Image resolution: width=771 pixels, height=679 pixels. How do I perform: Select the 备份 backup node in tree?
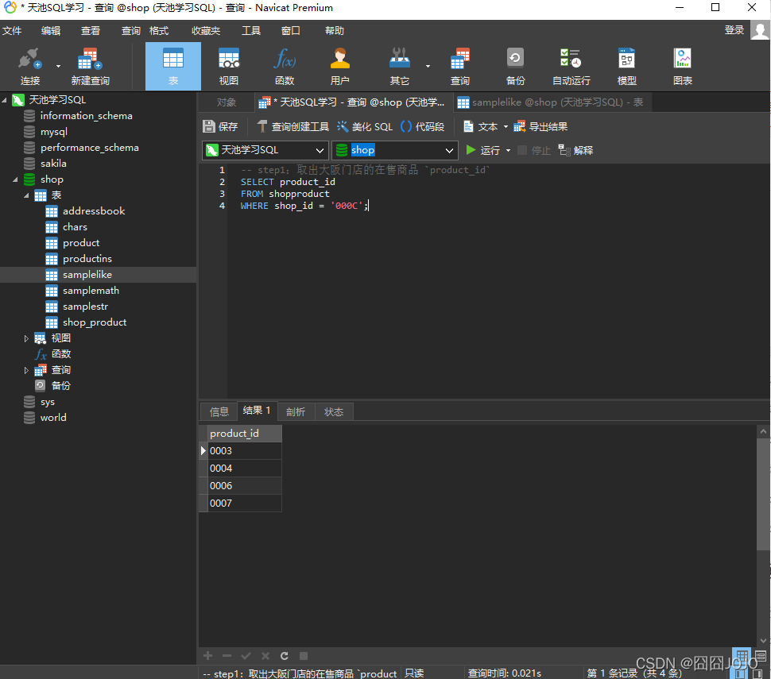60,386
